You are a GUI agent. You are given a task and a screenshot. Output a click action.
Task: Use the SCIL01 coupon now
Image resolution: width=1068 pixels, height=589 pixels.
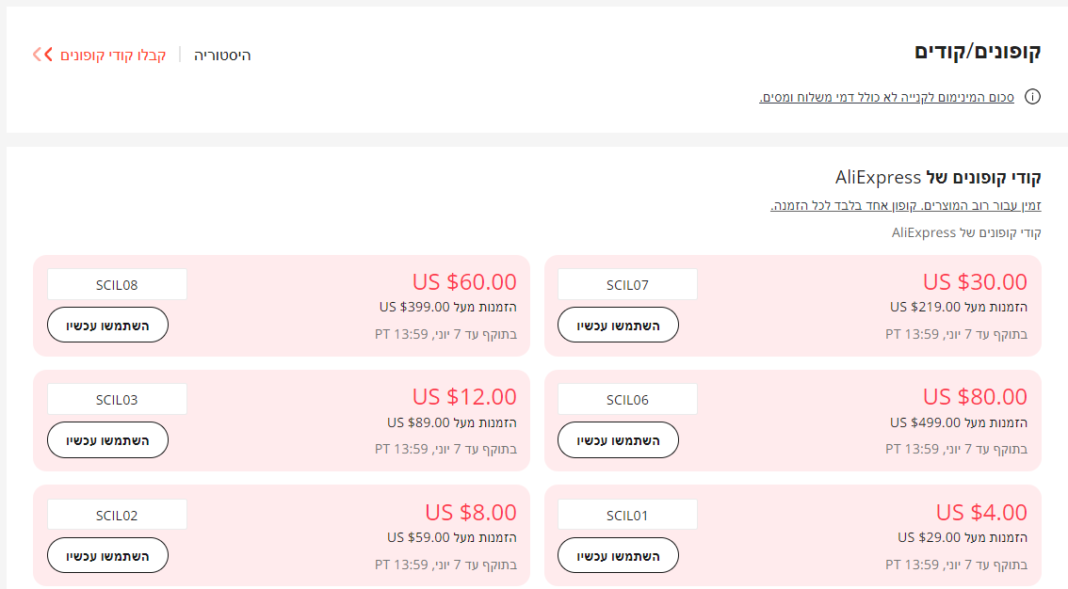[618, 555]
